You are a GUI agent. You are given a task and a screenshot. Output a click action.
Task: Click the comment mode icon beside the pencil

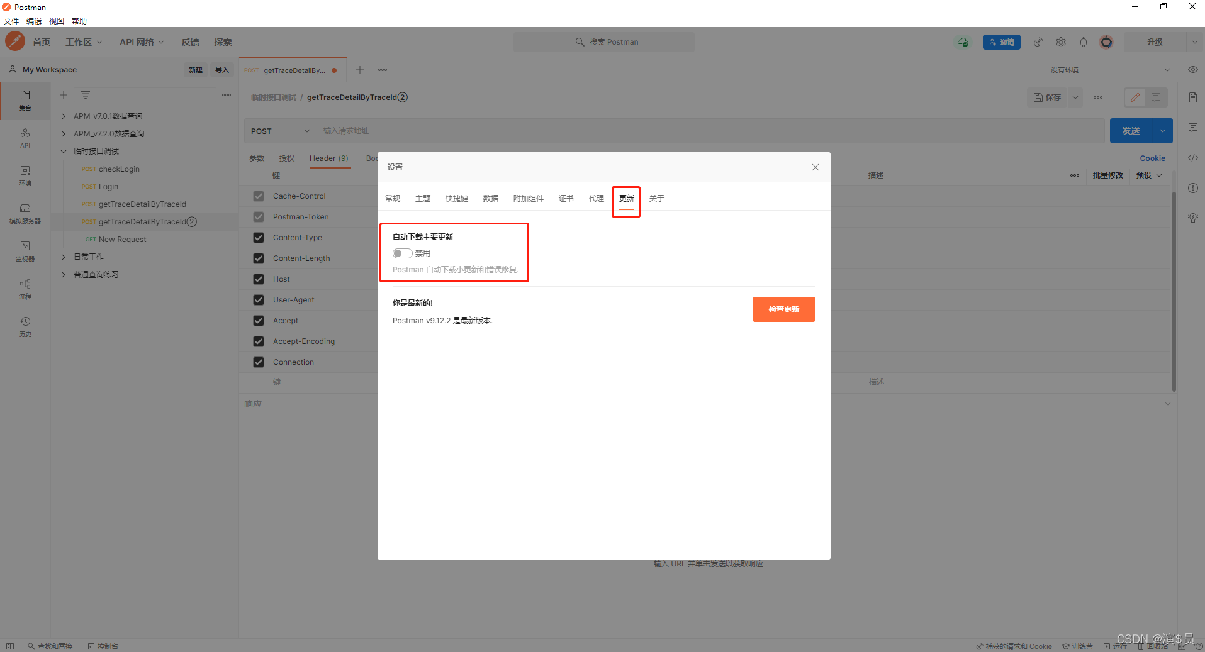tap(1156, 97)
